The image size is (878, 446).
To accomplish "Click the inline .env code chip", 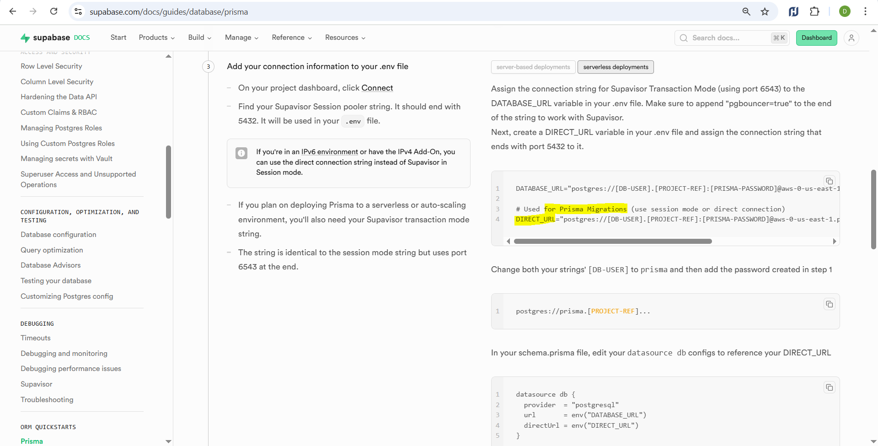I will [353, 121].
